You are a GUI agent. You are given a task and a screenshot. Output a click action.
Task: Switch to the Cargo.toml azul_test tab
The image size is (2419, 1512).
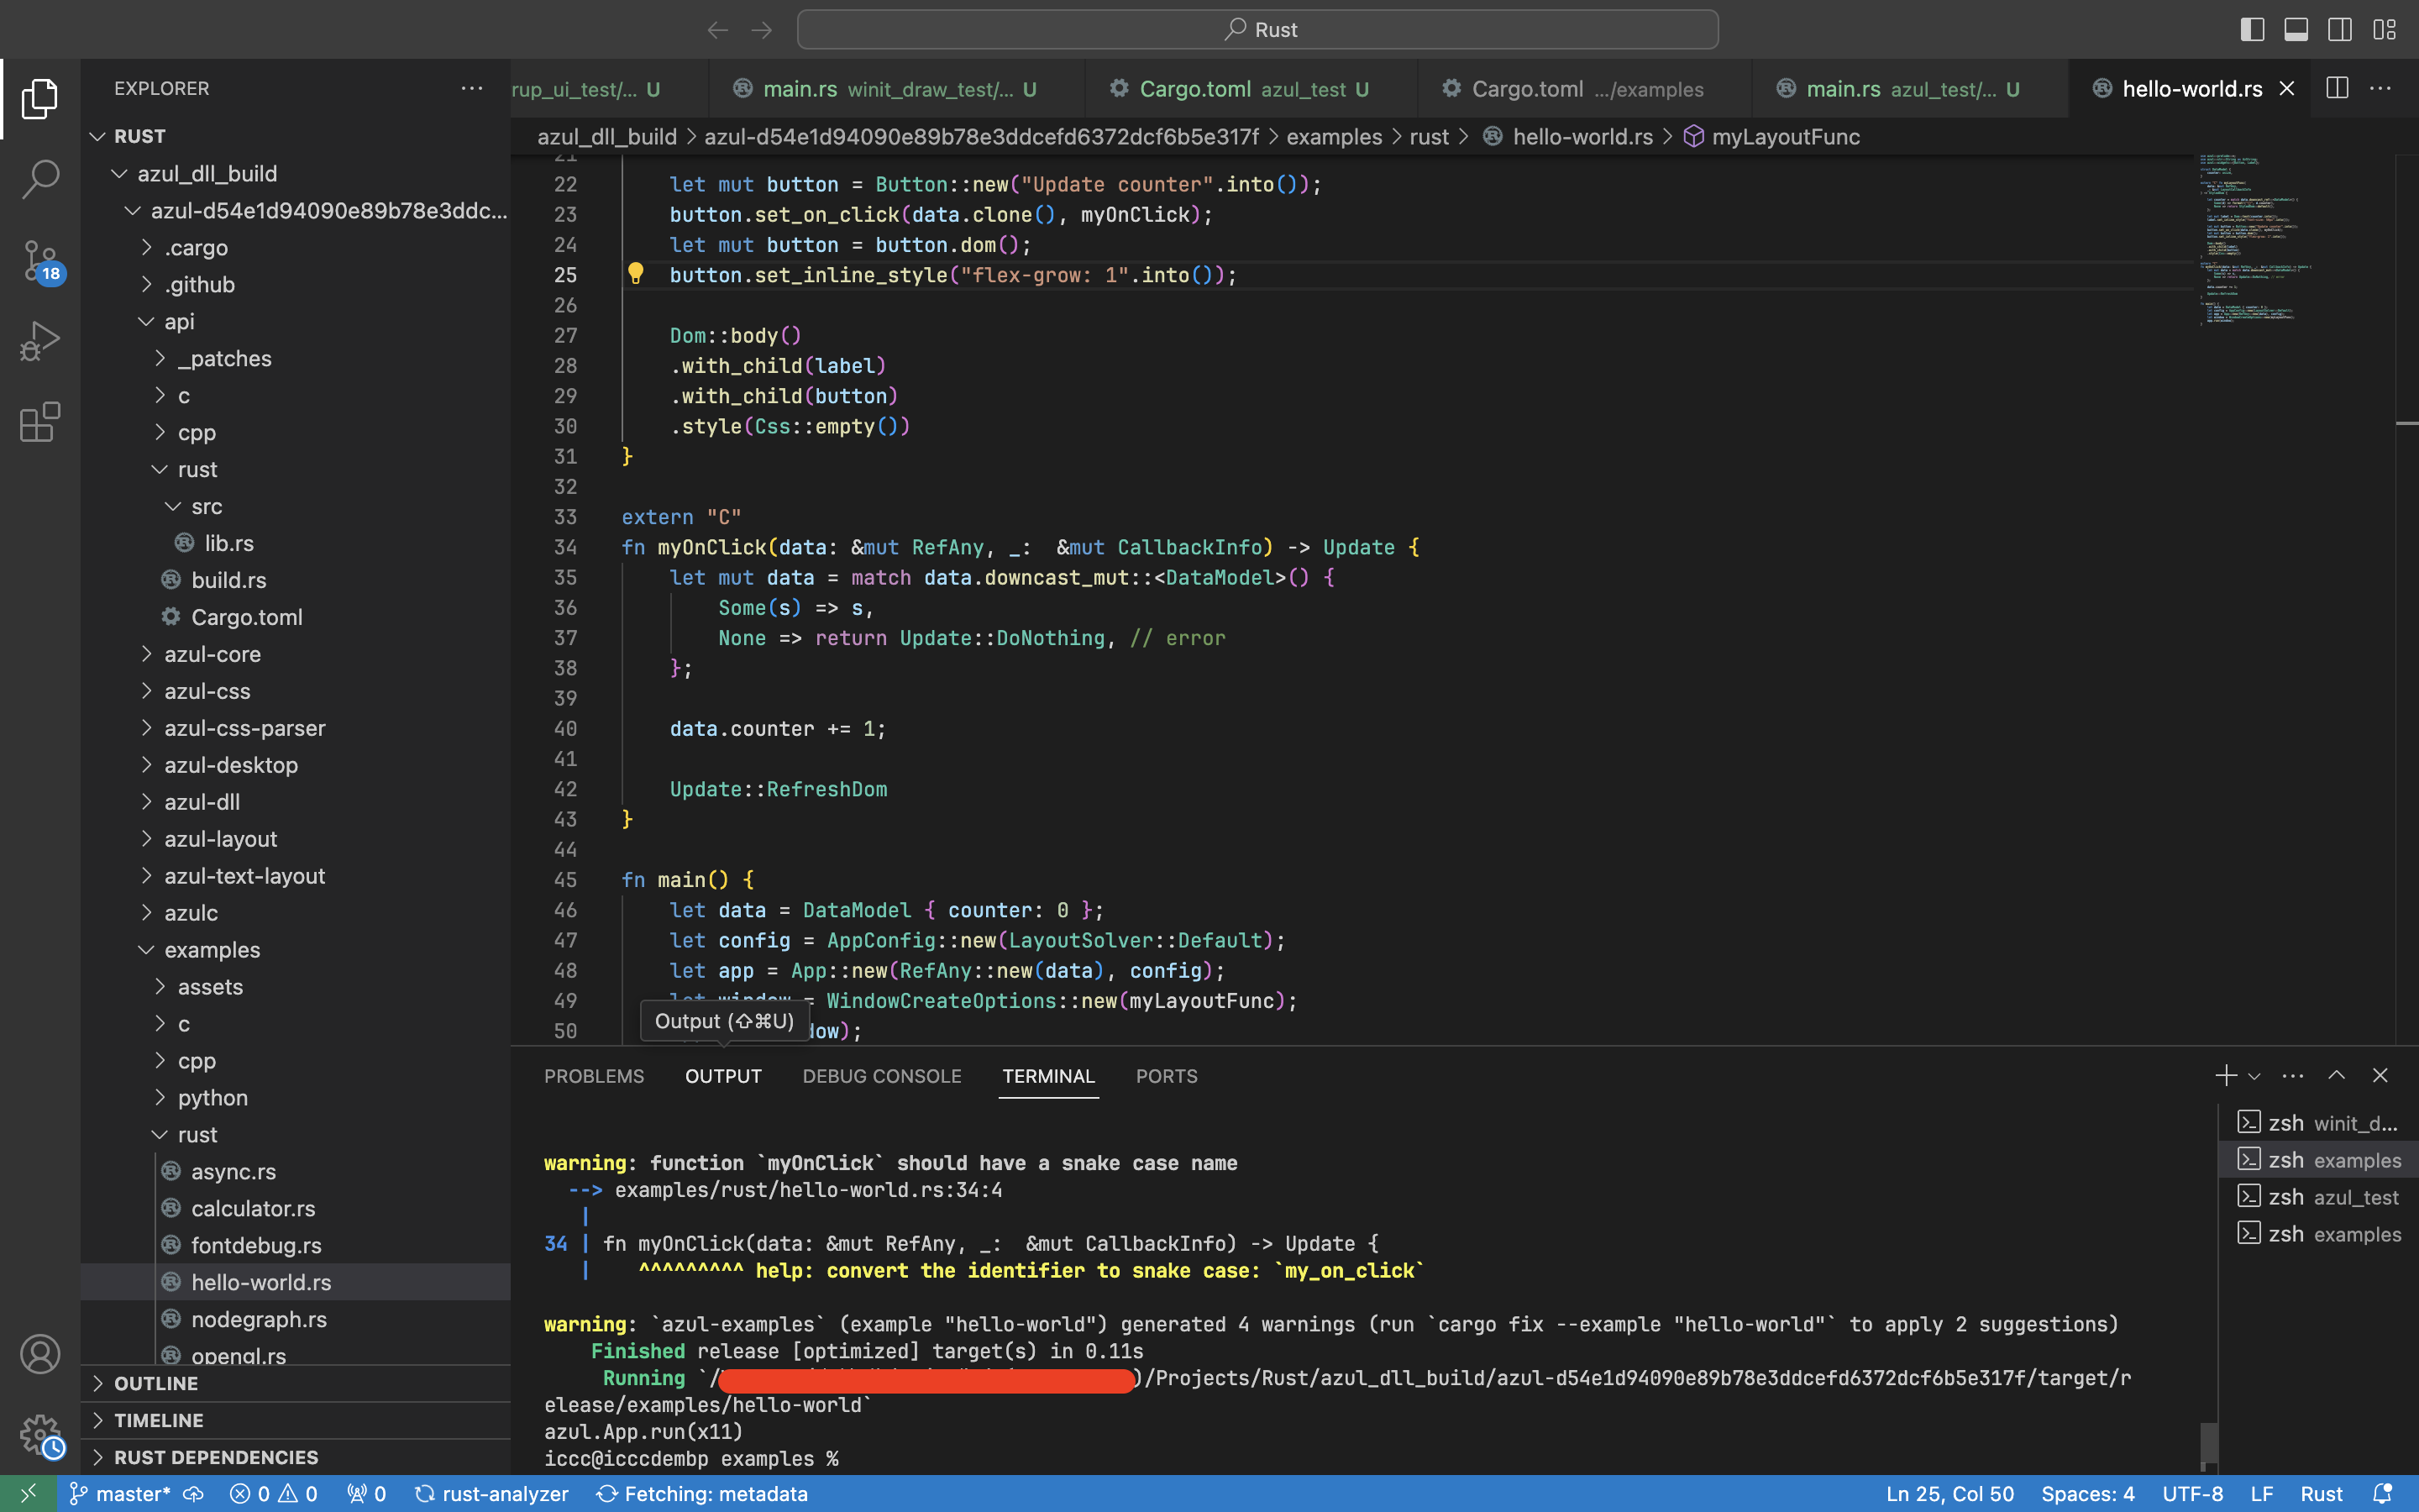point(1241,89)
